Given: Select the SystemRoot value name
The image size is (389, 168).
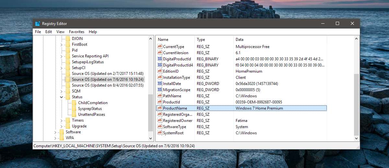Looking at the screenshot, I should [173, 133].
